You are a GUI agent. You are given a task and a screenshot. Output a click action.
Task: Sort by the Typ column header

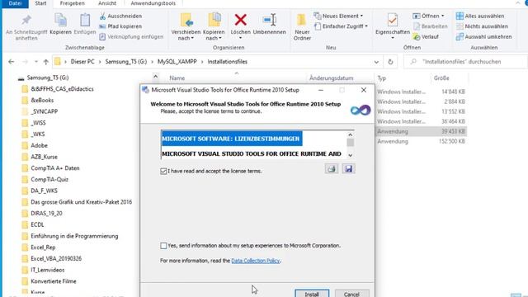click(x=381, y=78)
